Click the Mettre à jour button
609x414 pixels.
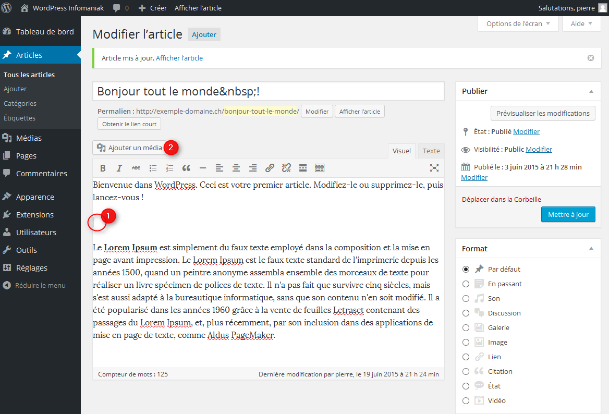pos(568,215)
